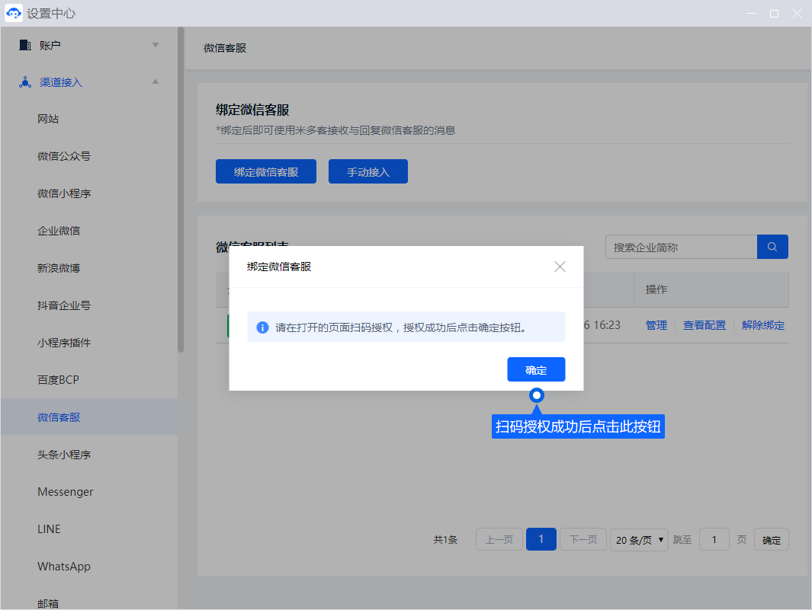This screenshot has width=812, height=610.
Task: Click the 账户 building icon in the sidebar
Action: [25, 45]
